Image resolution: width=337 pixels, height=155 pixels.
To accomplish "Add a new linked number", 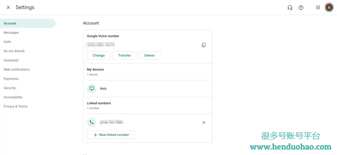I will [111, 135].
